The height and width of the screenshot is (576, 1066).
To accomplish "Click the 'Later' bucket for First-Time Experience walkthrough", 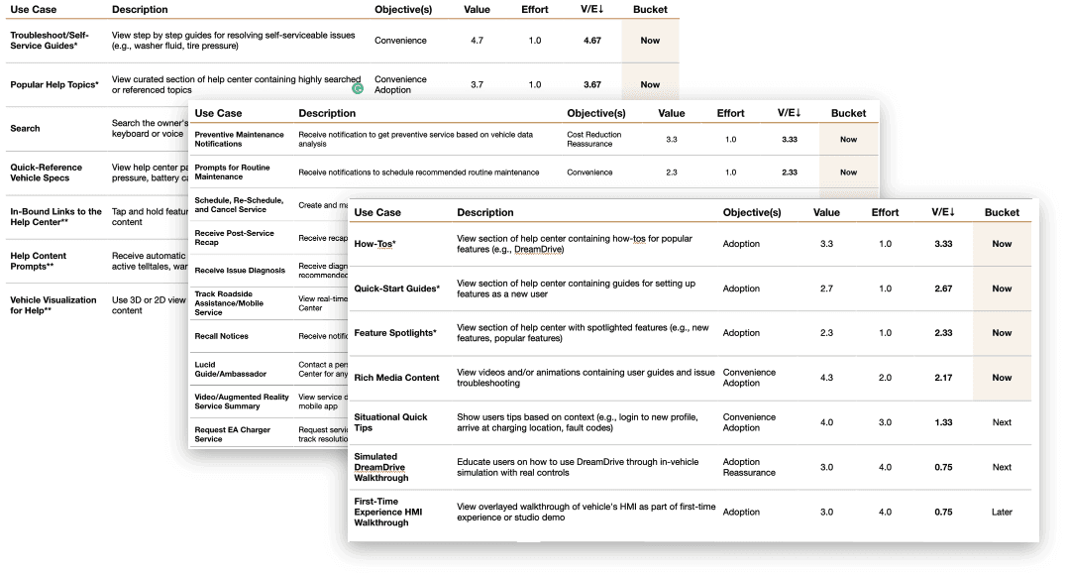I will [1002, 513].
